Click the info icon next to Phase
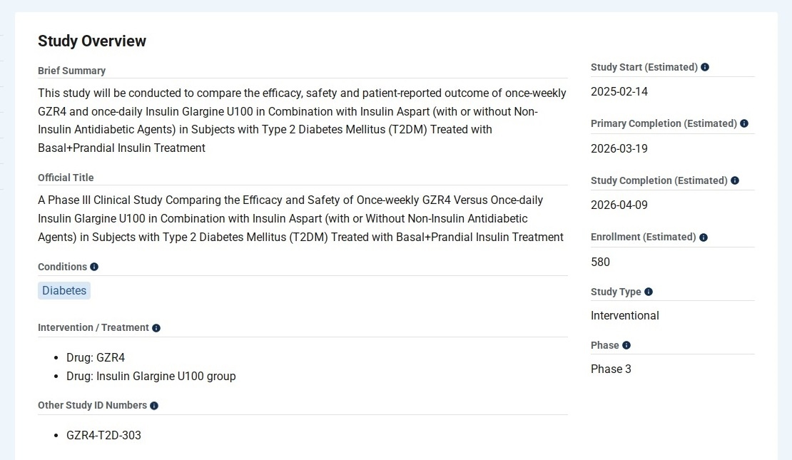The image size is (792, 460). [626, 345]
